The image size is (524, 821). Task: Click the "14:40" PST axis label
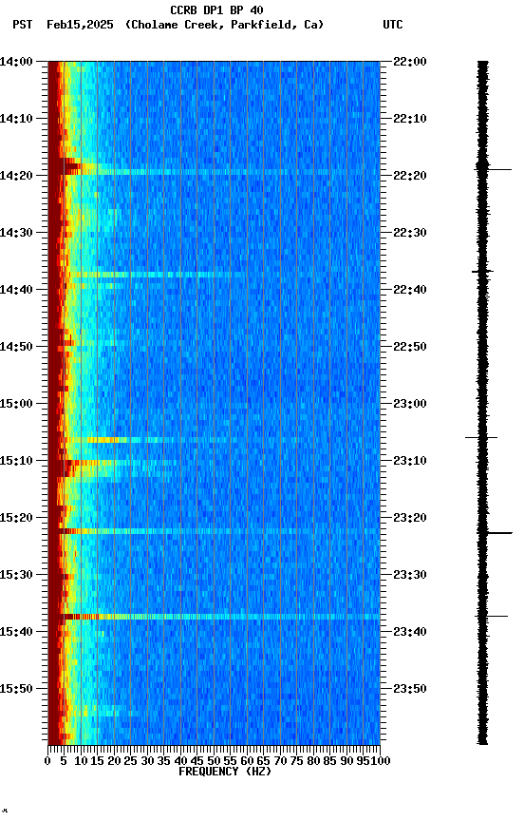[16, 290]
